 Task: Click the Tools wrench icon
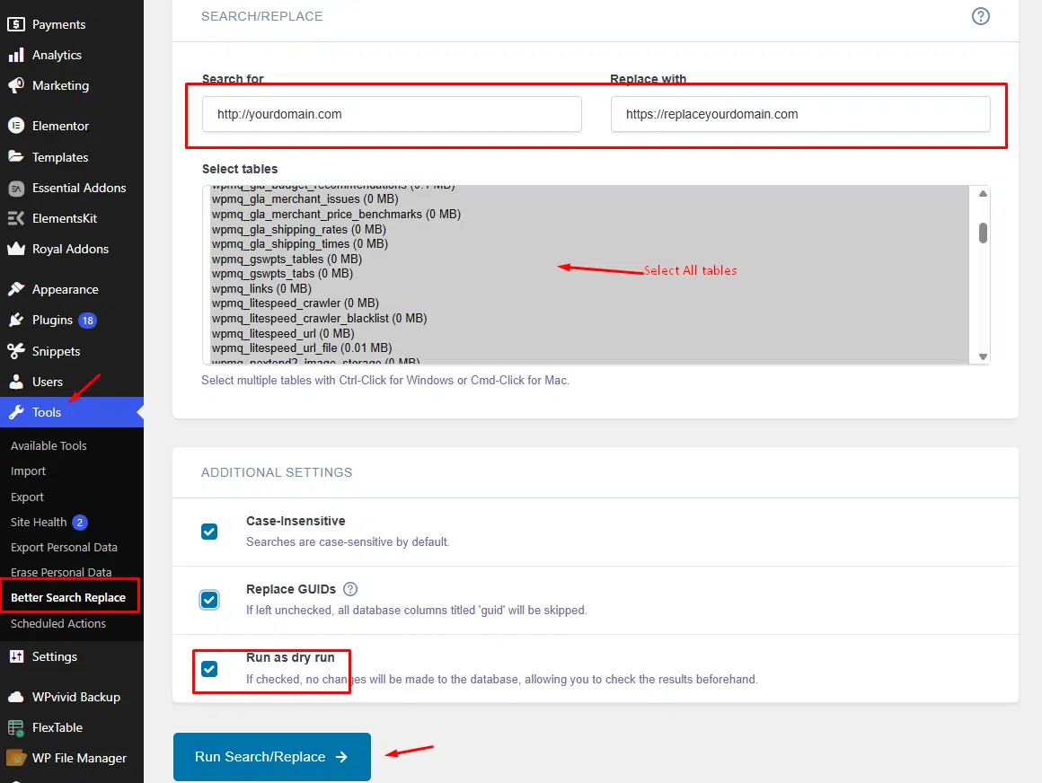pos(16,412)
